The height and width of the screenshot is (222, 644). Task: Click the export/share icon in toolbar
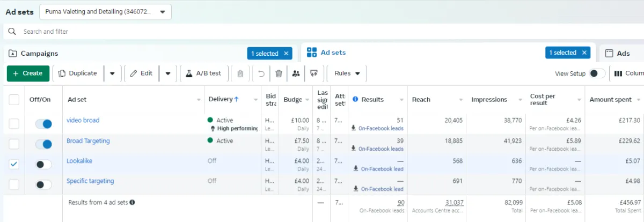pos(314,73)
